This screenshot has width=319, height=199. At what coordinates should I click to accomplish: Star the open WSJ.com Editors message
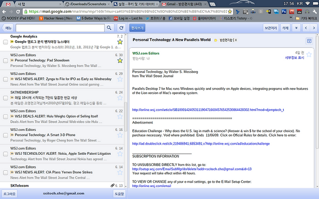pyautogui.click(x=309, y=54)
